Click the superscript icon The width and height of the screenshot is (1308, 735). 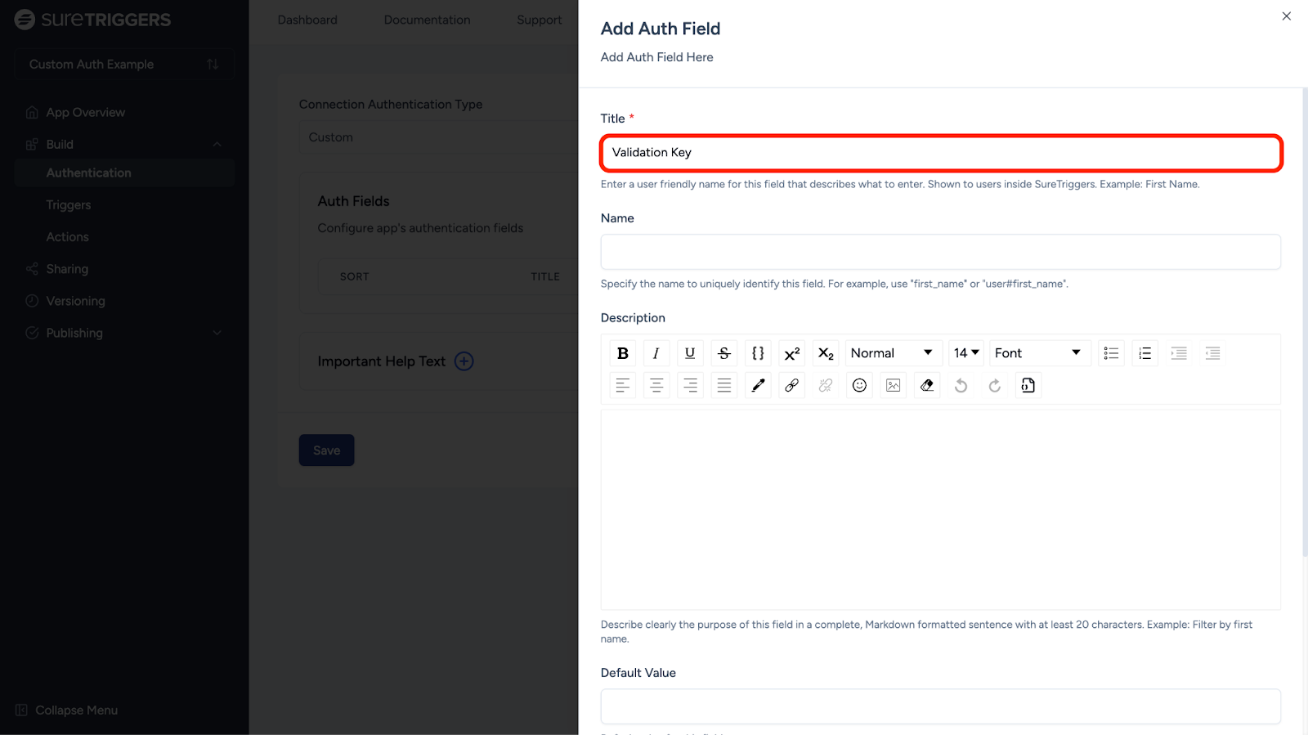click(x=791, y=353)
